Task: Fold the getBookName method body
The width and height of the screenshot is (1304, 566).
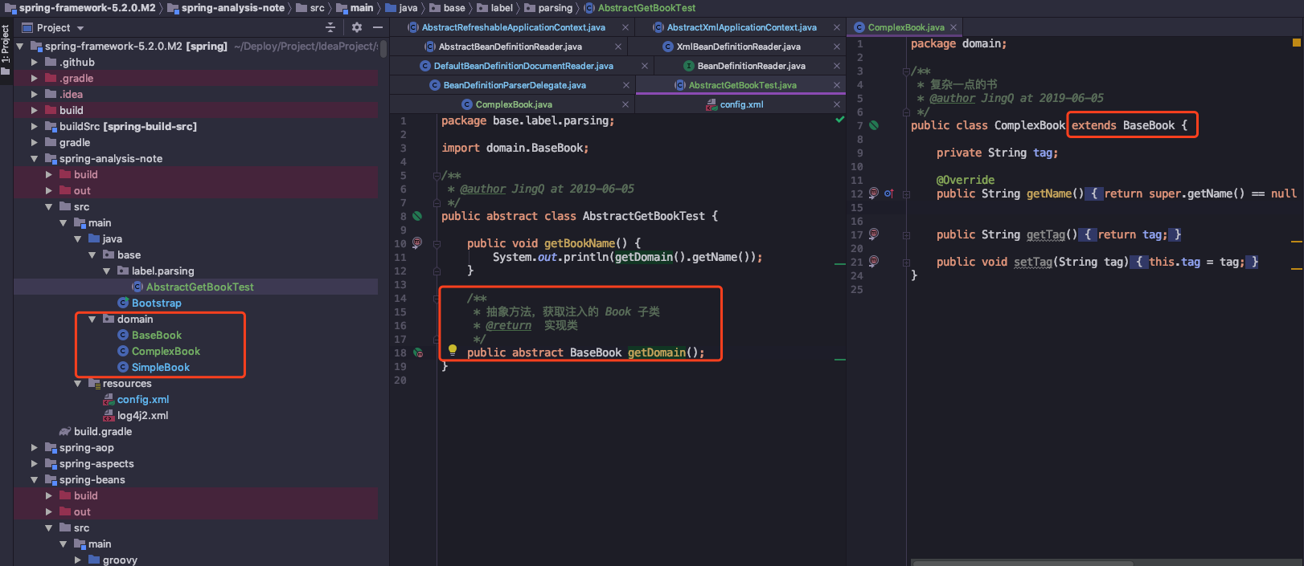Action: pyautogui.click(x=437, y=243)
